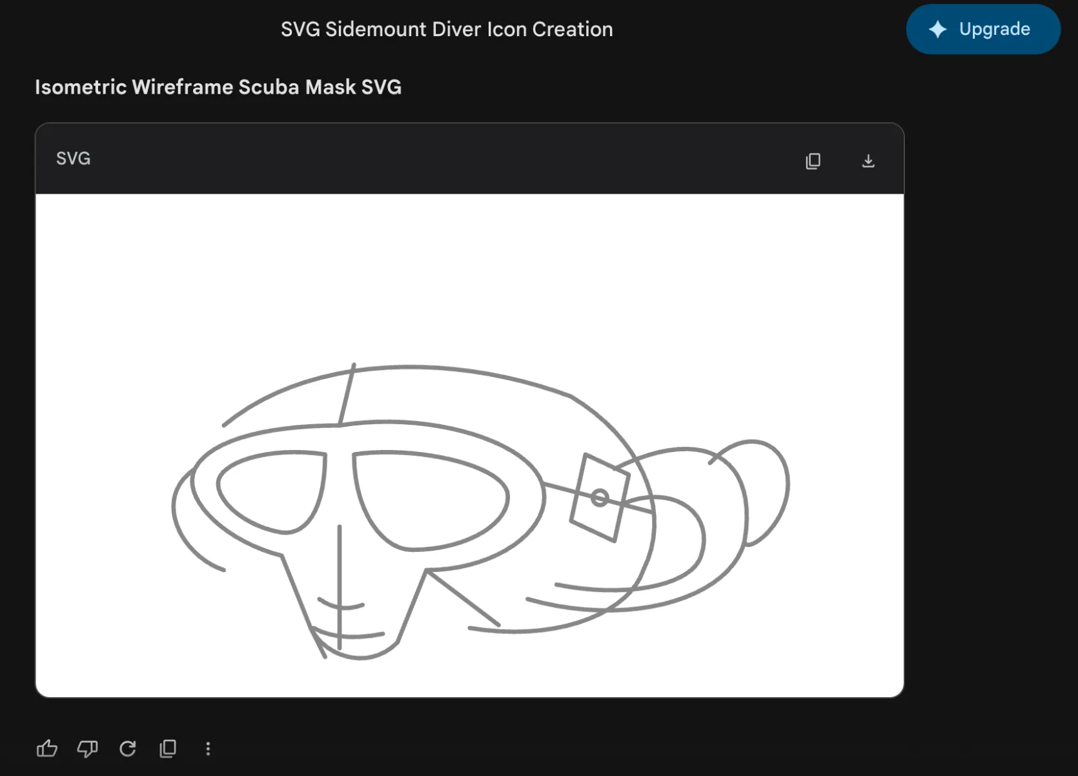Regenerate the response
Screen dimensions: 1078x776
128,748
